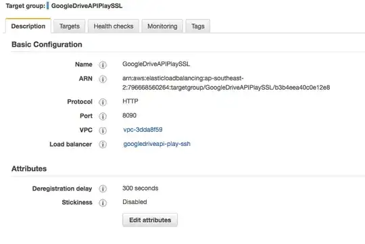
Task: Click the info icon next to Name
Action: click(103, 65)
